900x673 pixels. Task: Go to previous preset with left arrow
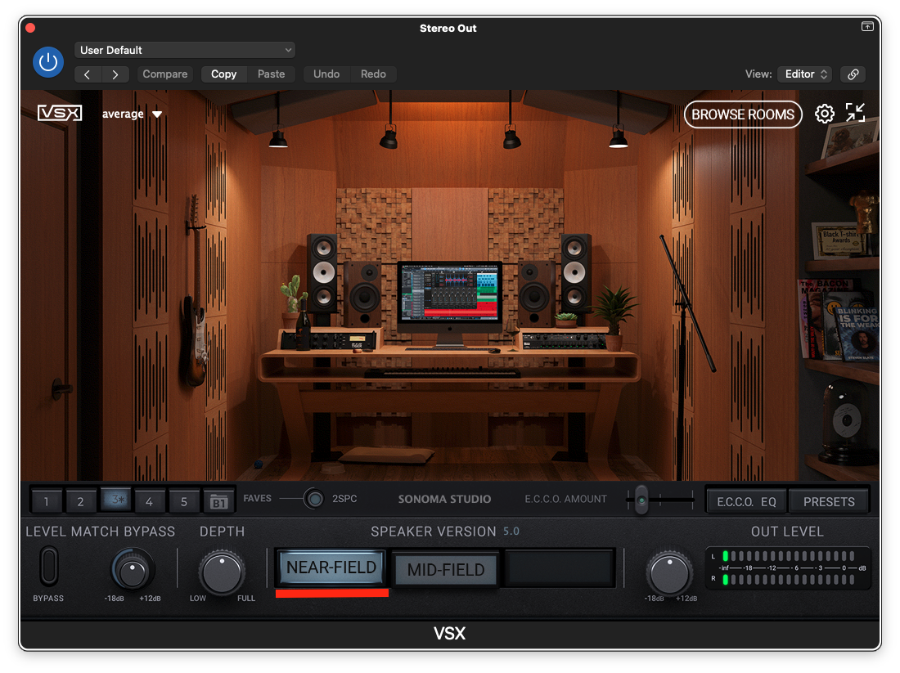click(x=88, y=74)
